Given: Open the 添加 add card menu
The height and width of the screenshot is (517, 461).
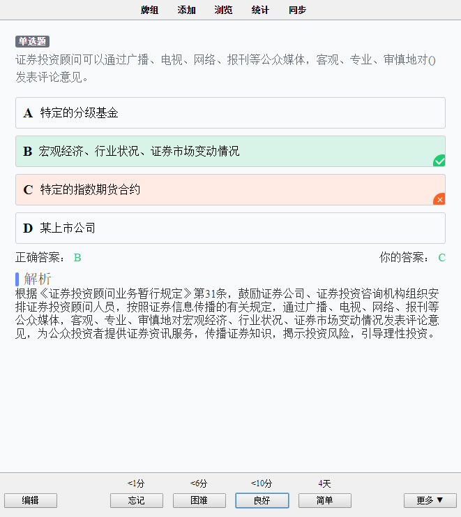Looking at the screenshot, I should (x=187, y=10).
